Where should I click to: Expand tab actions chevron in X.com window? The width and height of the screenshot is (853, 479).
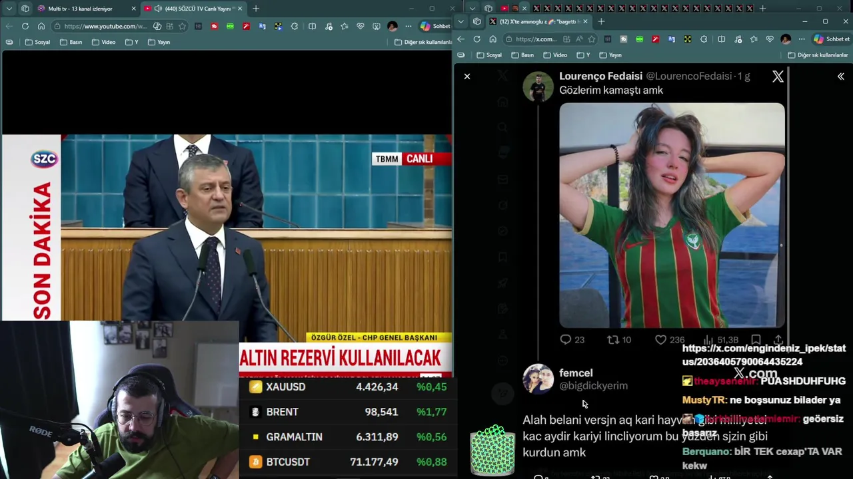click(460, 22)
